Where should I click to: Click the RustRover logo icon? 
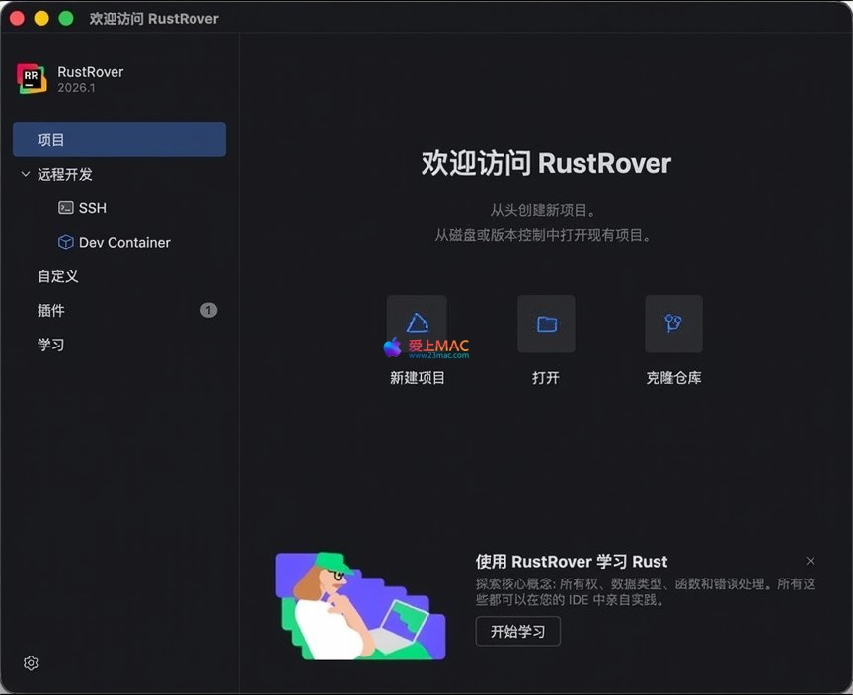[x=32, y=79]
